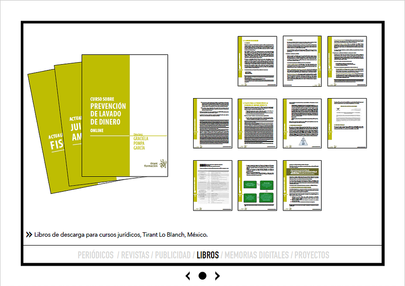Image resolution: width=405 pixels, height=286 pixels.
Task: Open the PUBLICIDAD section
Action: pyautogui.click(x=172, y=255)
